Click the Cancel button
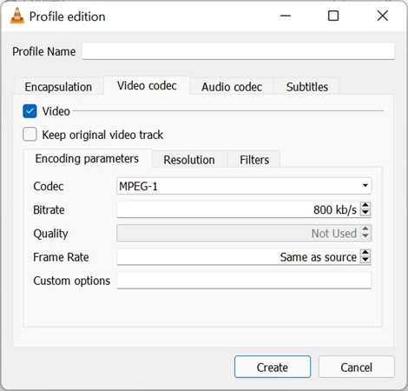 (357, 367)
